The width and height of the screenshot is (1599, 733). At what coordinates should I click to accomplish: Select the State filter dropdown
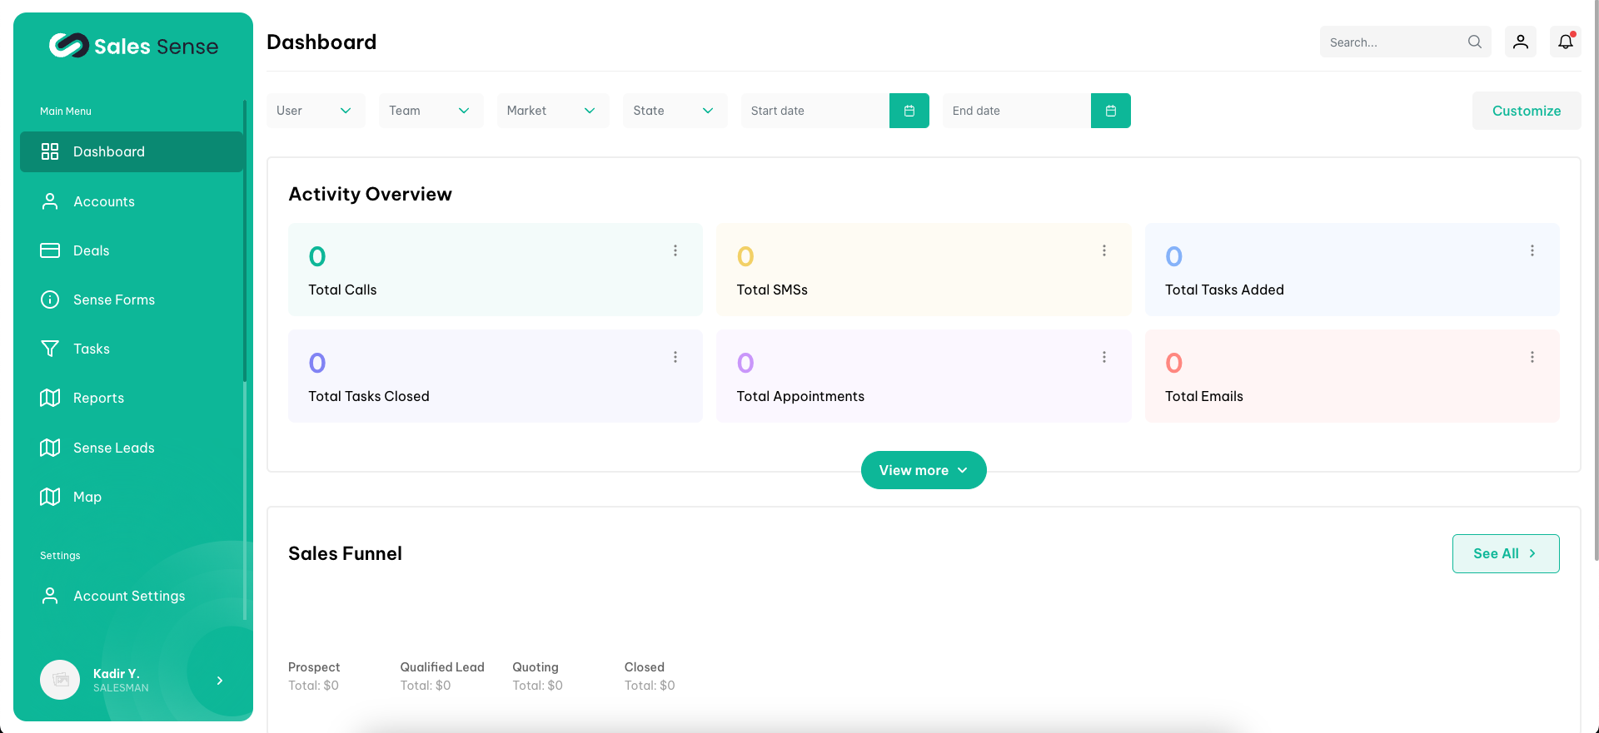coord(674,111)
